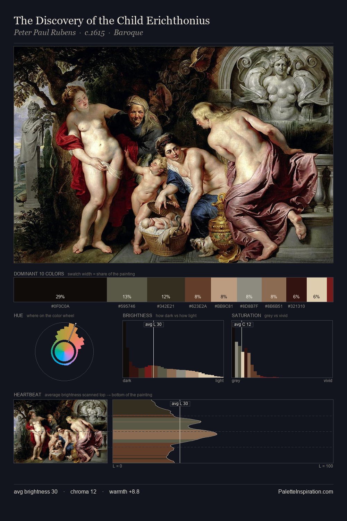This screenshot has width=347, height=521.
Task: Click the rainbow hue color wheel center
Action: pyautogui.click(x=64, y=352)
